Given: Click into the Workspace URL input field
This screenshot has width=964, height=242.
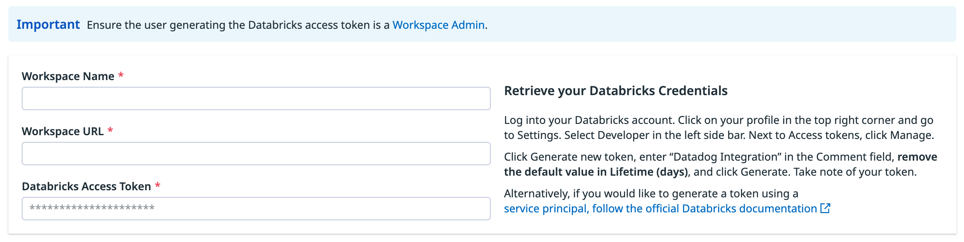Looking at the screenshot, I should (x=256, y=154).
